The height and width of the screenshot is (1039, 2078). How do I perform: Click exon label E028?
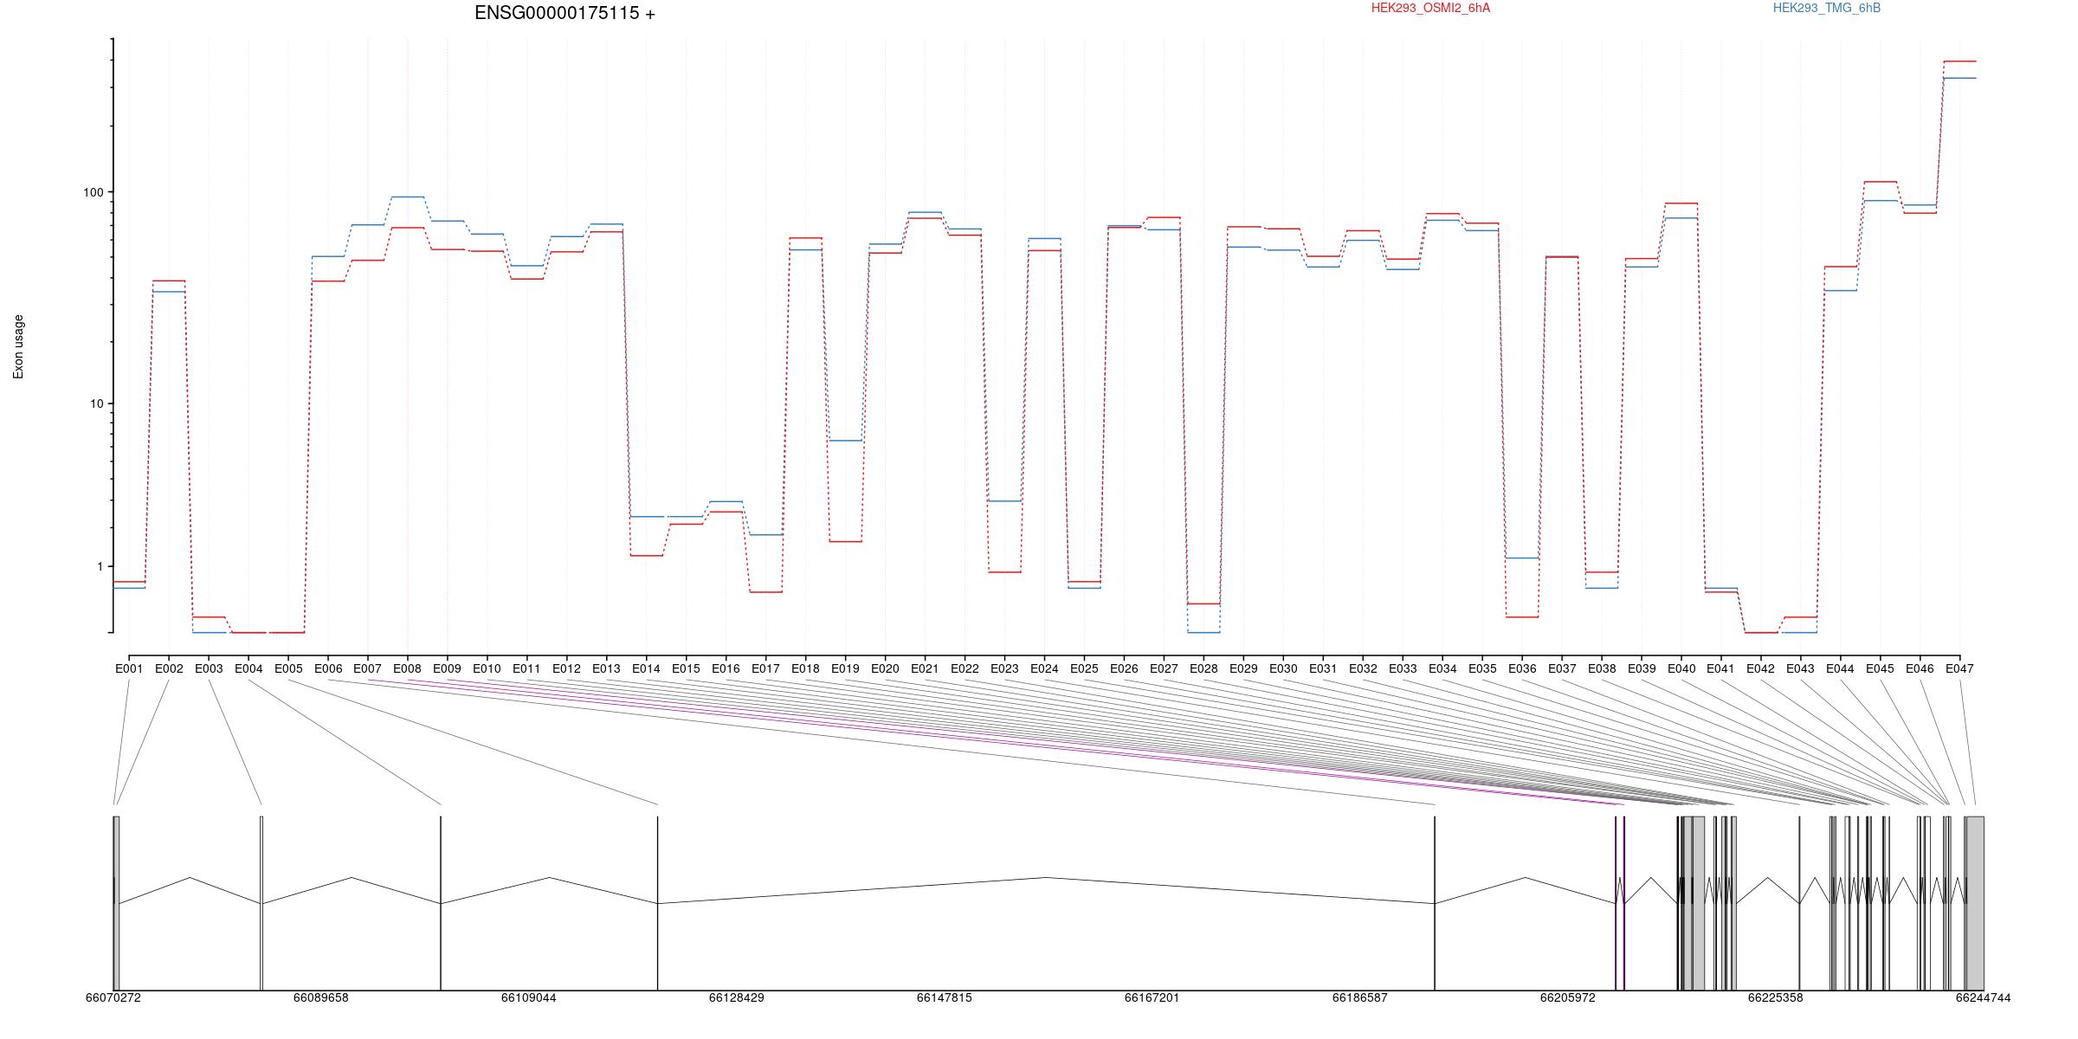[x=1204, y=668]
